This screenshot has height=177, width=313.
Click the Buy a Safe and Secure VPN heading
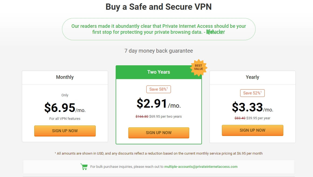click(x=159, y=7)
